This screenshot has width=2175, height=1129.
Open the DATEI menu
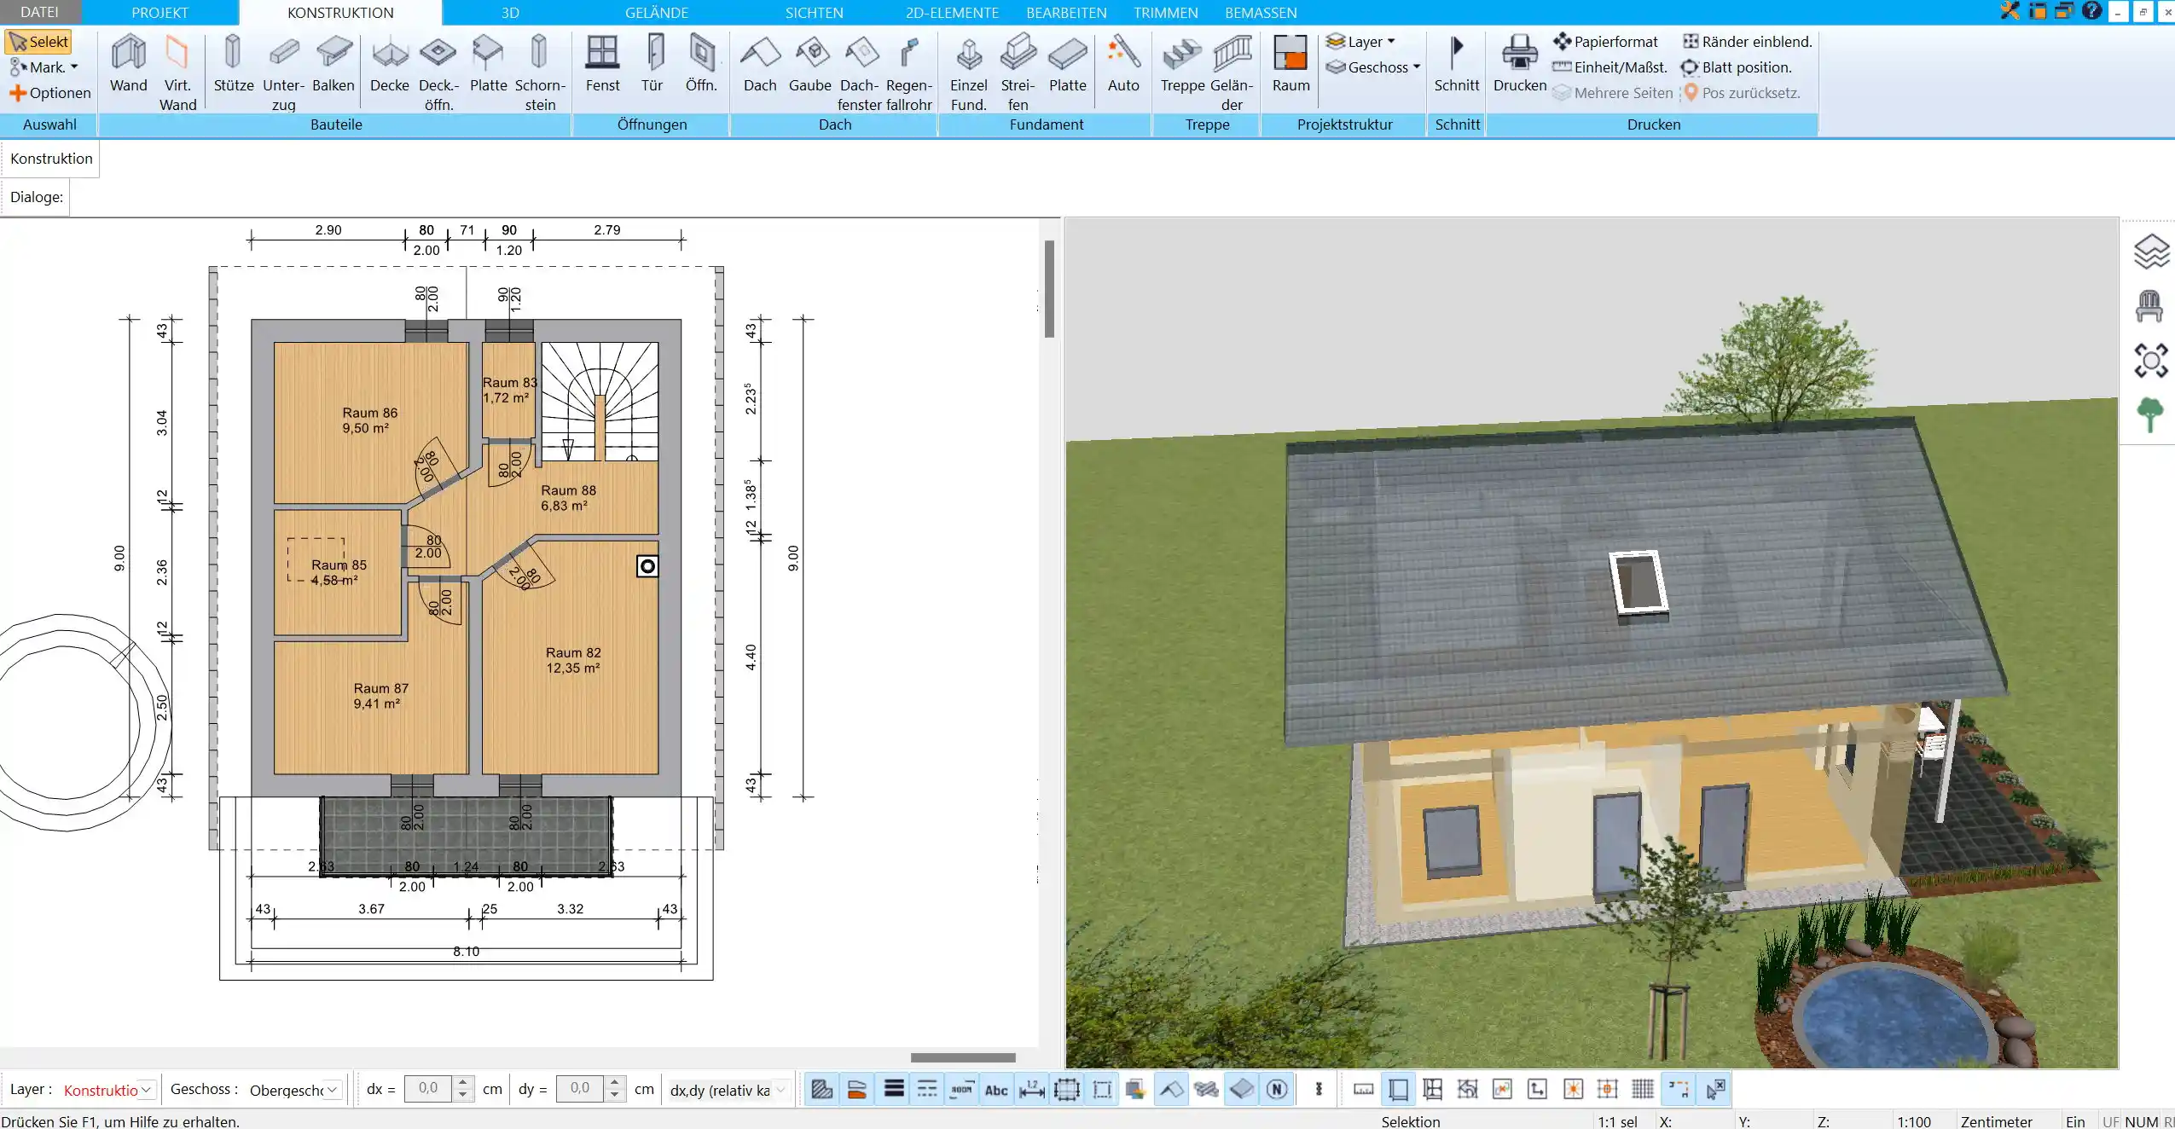(40, 12)
